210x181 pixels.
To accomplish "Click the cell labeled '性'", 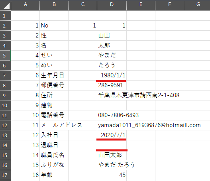I will click(54, 35).
